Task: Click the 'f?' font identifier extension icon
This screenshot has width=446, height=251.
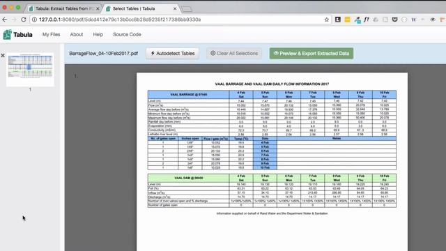Action: pos(367,20)
